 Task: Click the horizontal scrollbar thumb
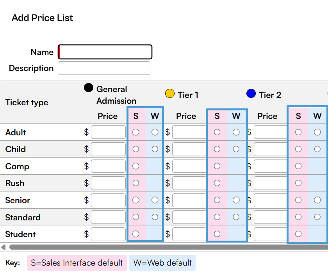coord(169,247)
